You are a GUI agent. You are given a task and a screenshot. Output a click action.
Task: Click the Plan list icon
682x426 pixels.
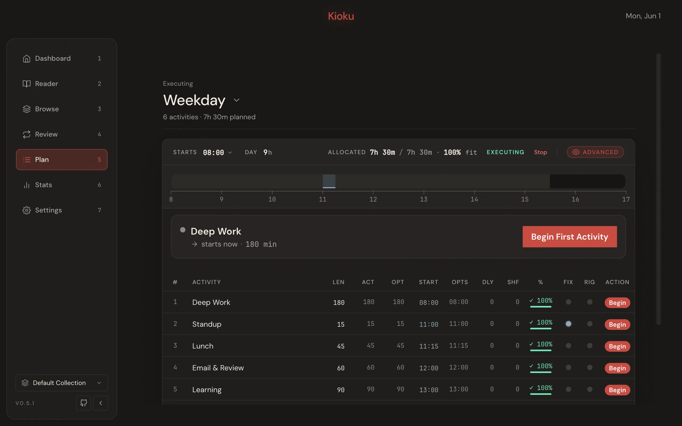tap(26, 160)
